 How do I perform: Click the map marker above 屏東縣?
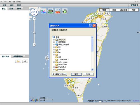click(73, 83)
